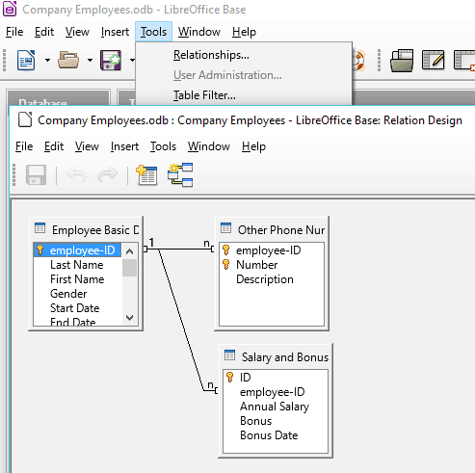This screenshot has height=473, width=475.
Task: Open View menu in Relation Design window
Action: (87, 146)
